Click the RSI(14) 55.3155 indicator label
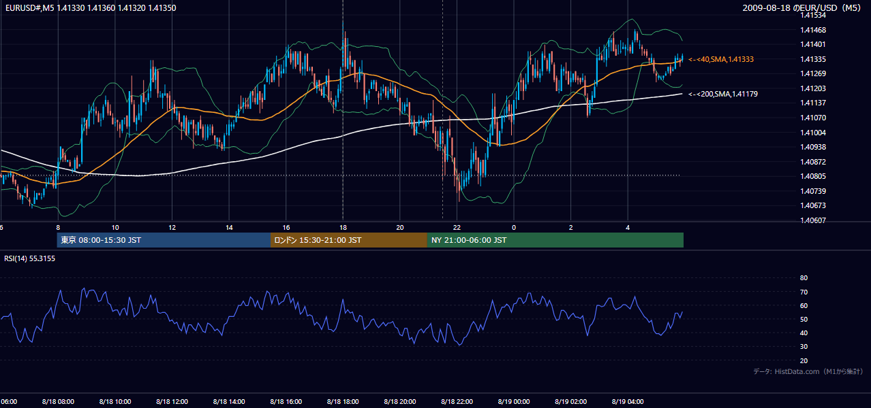Screen dimensions: 871x408 pos(29,258)
